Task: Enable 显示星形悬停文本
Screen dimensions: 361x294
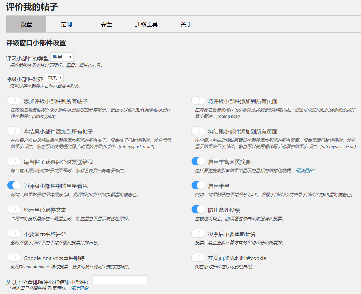Action: (x=13, y=209)
